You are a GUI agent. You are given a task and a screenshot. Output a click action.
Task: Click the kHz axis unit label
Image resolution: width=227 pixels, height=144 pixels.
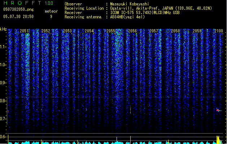point(3,29)
